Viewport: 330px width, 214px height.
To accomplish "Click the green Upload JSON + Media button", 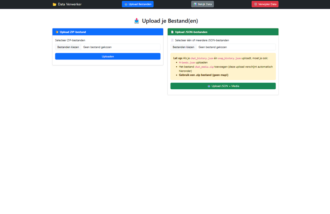I will pos(223,86).
